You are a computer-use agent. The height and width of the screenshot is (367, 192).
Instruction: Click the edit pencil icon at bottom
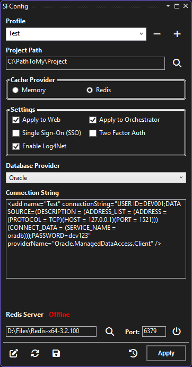[14, 353]
